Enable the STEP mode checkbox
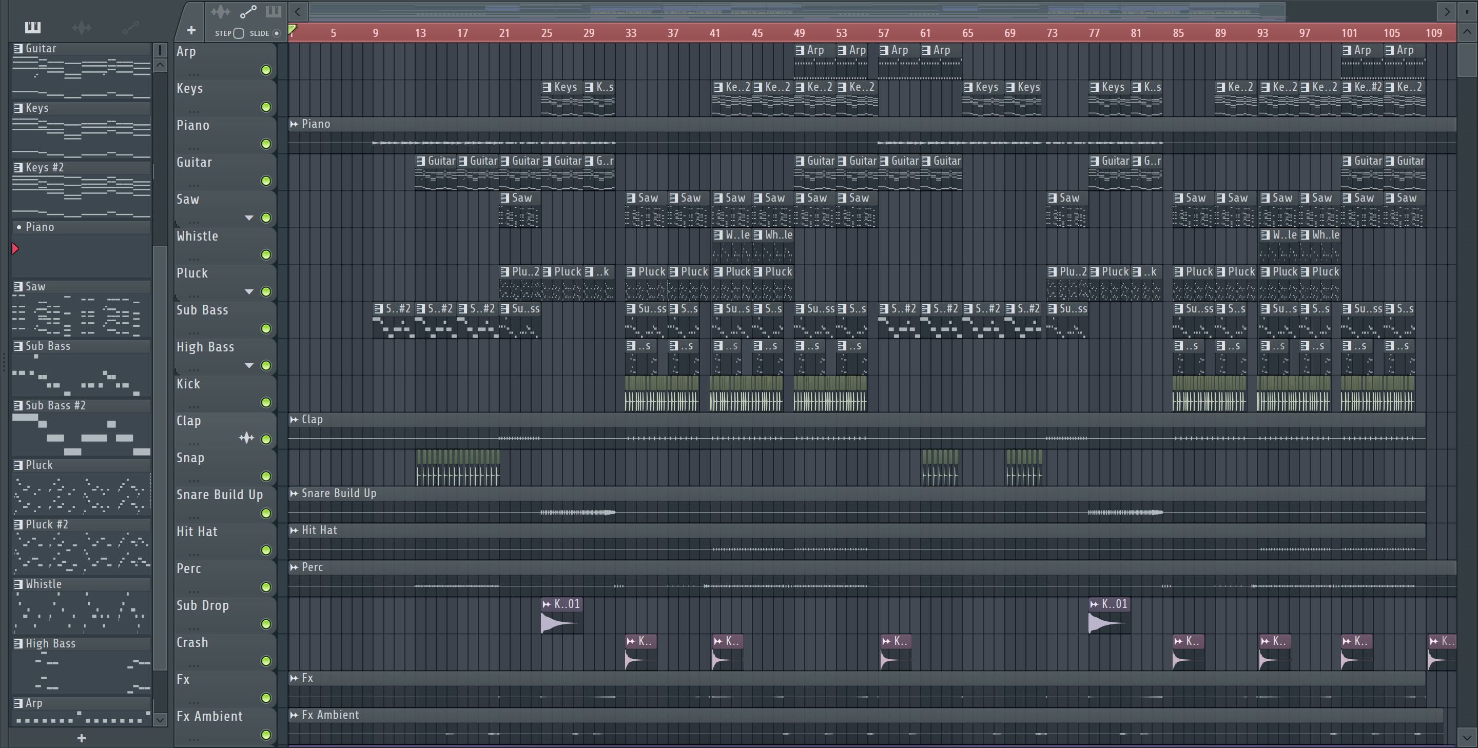 239,33
